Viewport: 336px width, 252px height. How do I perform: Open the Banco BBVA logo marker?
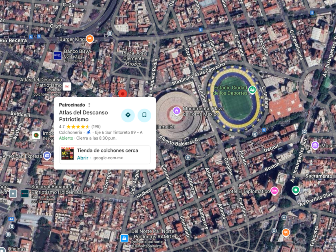point(58,56)
